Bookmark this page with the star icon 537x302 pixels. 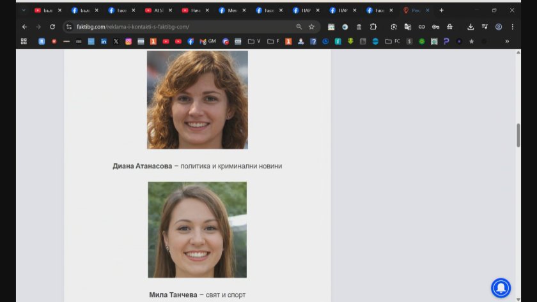click(311, 27)
